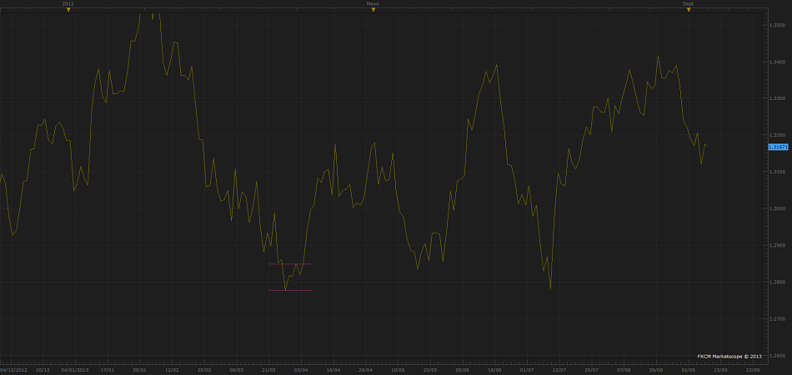Select the 18/06 date label
The height and width of the screenshot is (375, 792).
[x=494, y=368]
